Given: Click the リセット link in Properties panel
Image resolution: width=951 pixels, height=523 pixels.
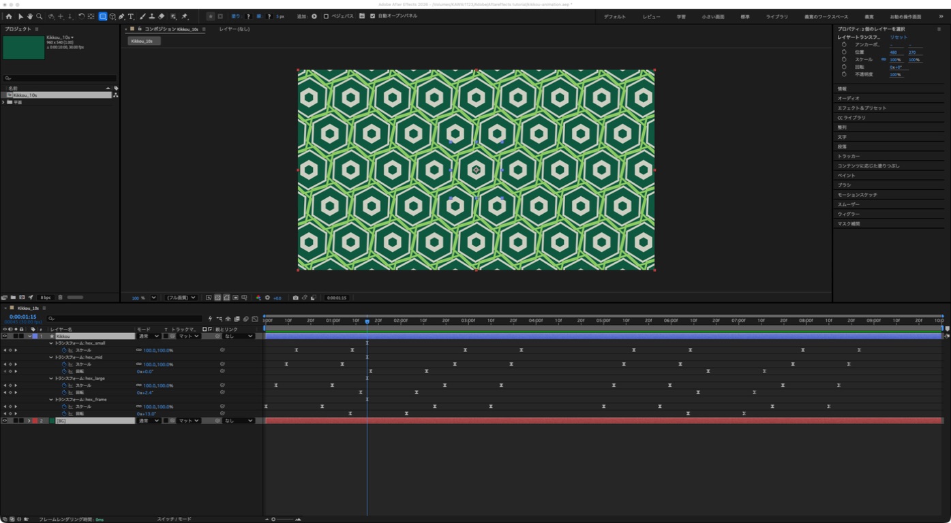Looking at the screenshot, I should coord(899,37).
